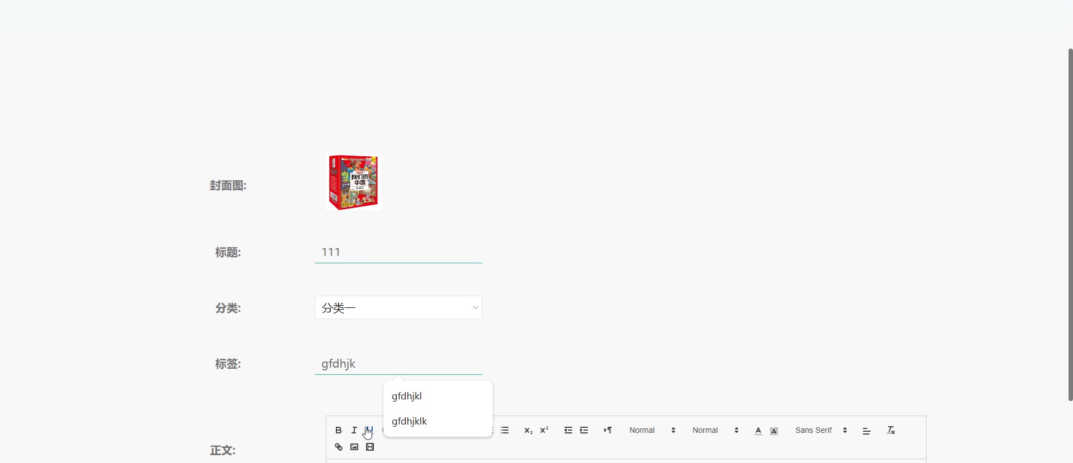Click the 标题 label
Image resolution: width=1073 pixels, height=463 pixels.
click(x=228, y=253)
